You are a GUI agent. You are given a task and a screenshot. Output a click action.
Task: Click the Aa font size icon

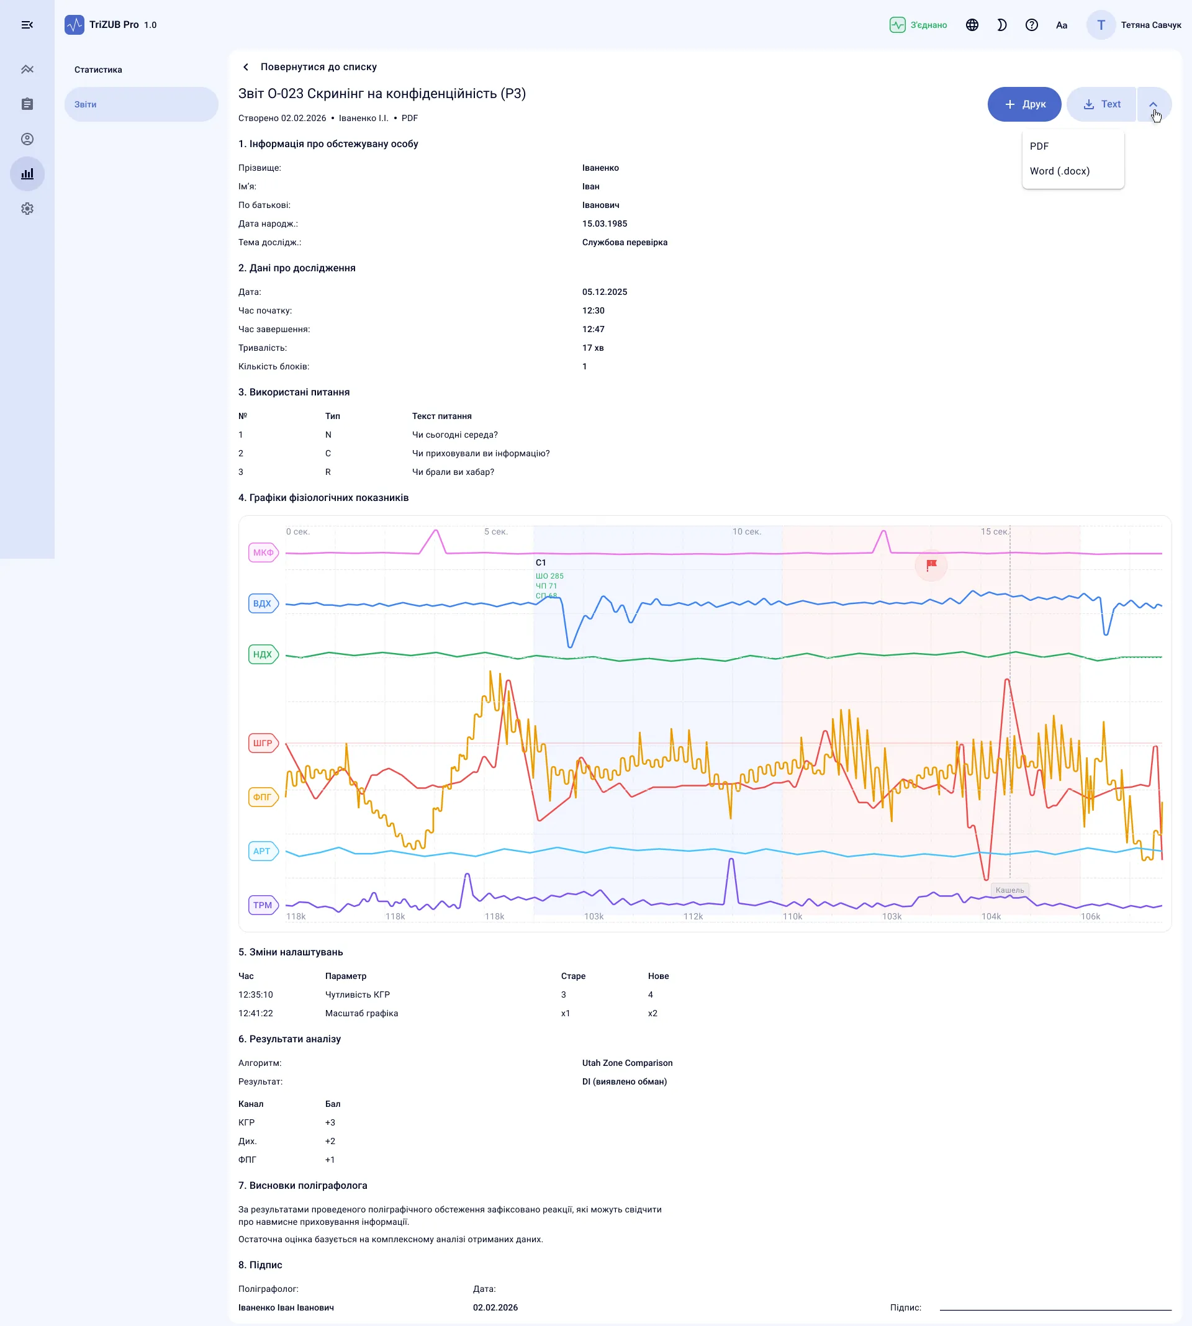pos(1062,25)
